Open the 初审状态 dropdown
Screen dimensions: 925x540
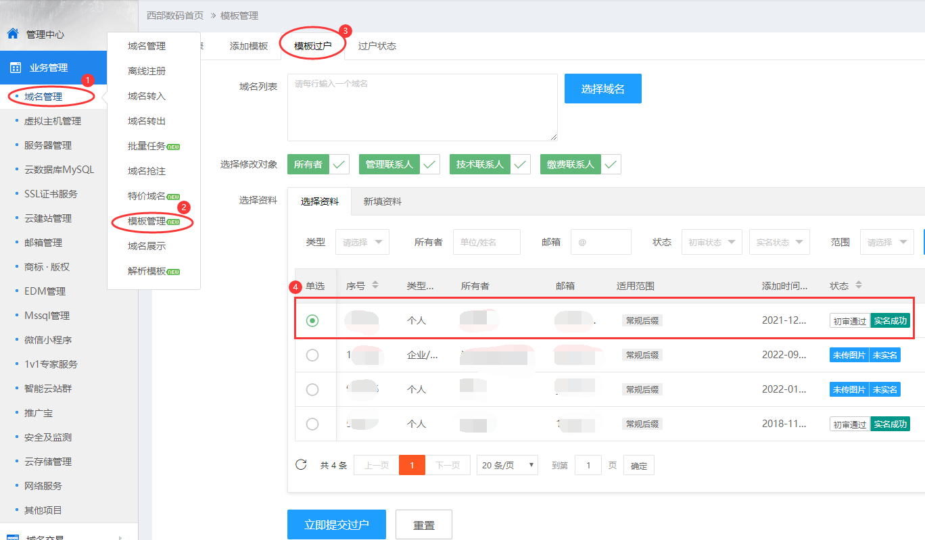point(711,242)
